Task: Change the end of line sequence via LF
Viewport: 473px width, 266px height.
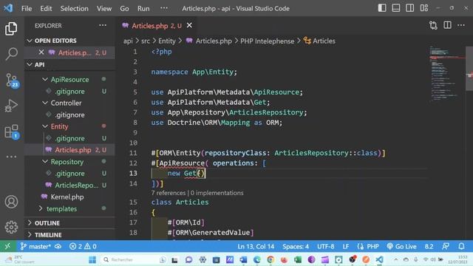Action: tap(346, 246)
